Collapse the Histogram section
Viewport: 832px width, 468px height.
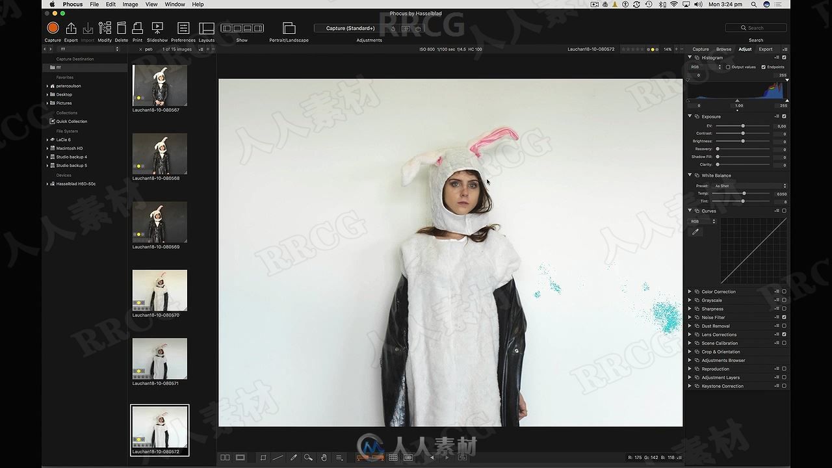[690, 57]
